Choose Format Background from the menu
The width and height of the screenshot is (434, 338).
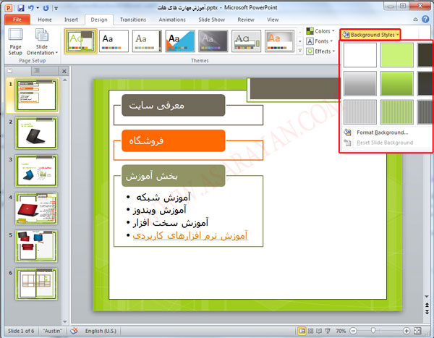tap(381, 132)
